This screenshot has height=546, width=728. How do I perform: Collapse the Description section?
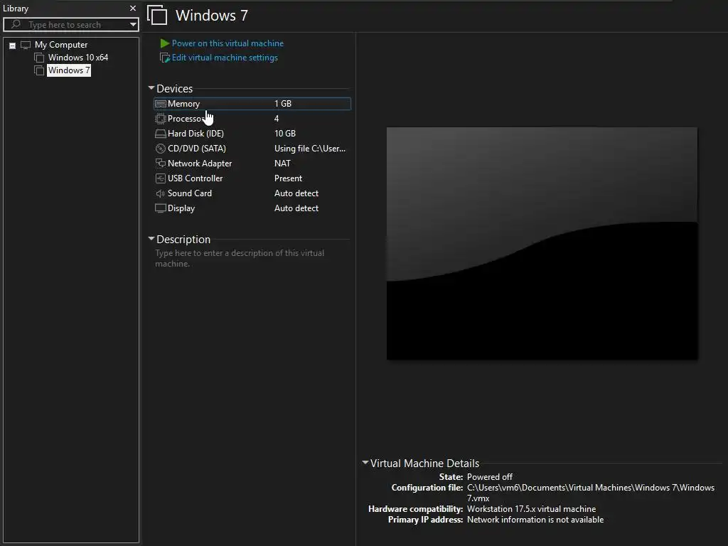point(151,239)
